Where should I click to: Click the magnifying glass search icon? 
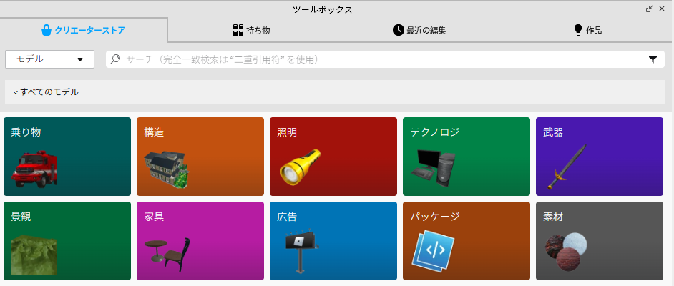tap(114, 59)
